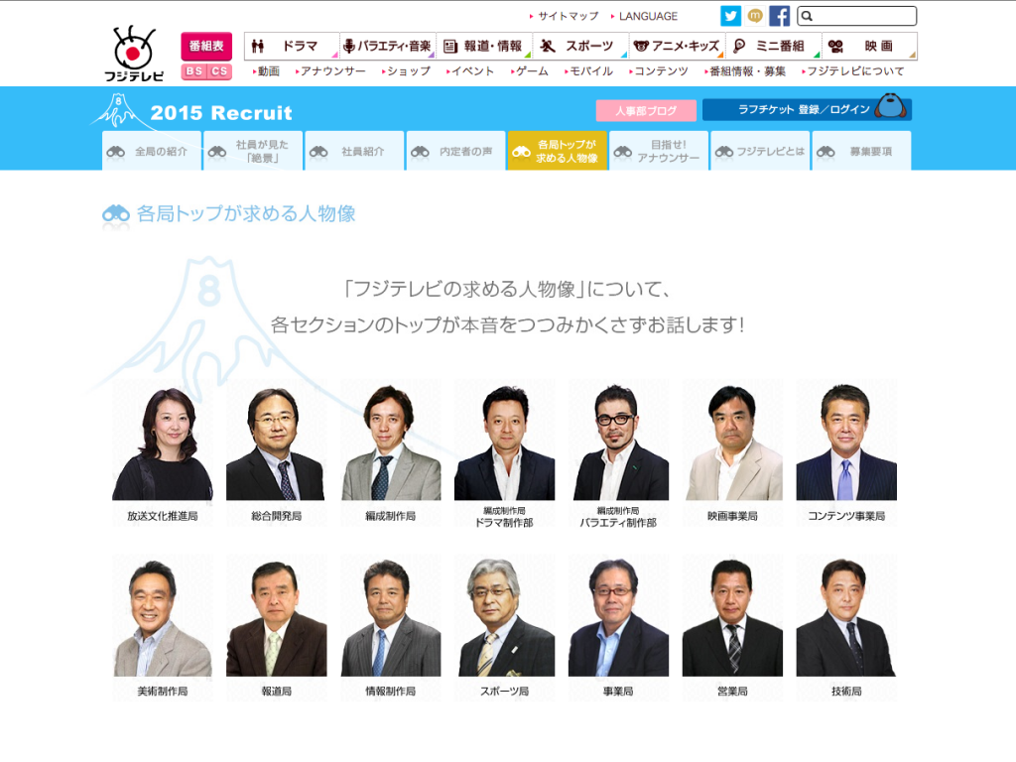
Task: Click the bear icon on アニメ・キッズ
Action: tap(639, 45)
